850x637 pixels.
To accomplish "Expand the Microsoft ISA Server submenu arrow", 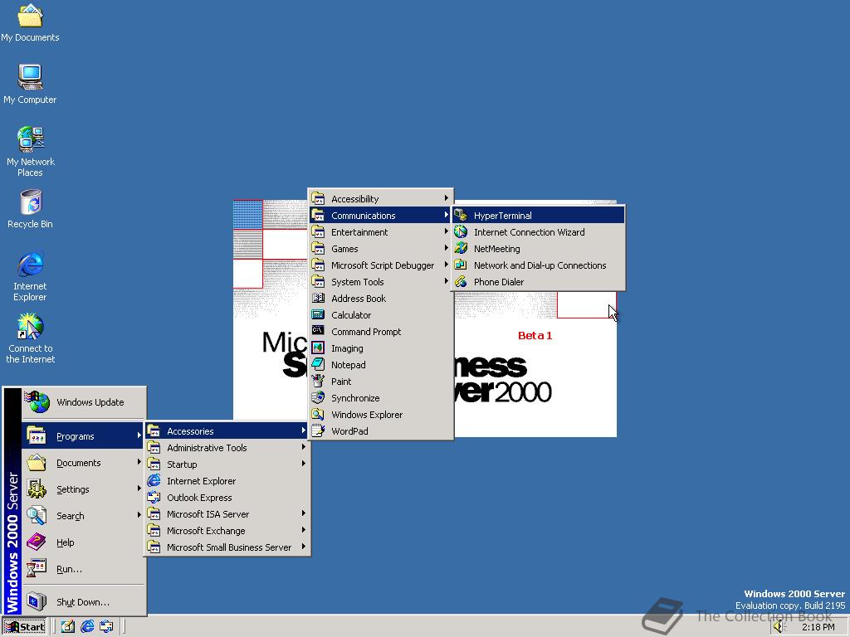I will coord(304,513).
